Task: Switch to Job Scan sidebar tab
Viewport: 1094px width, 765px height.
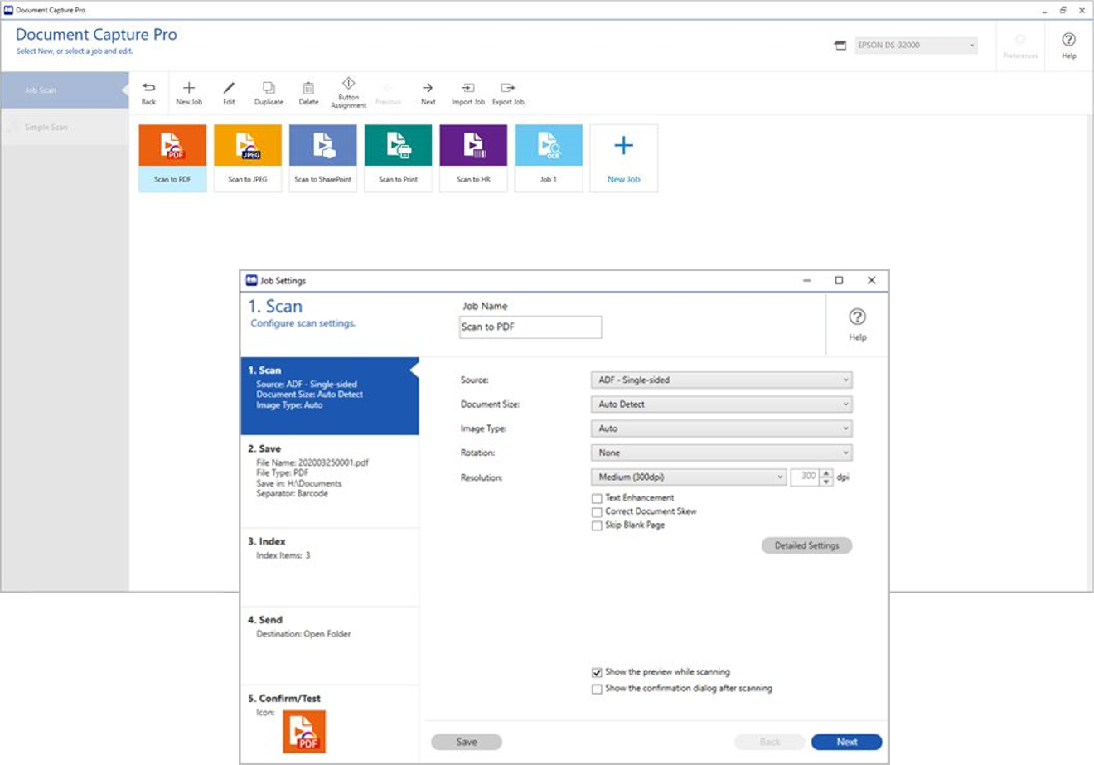Action: coord(65,90)
